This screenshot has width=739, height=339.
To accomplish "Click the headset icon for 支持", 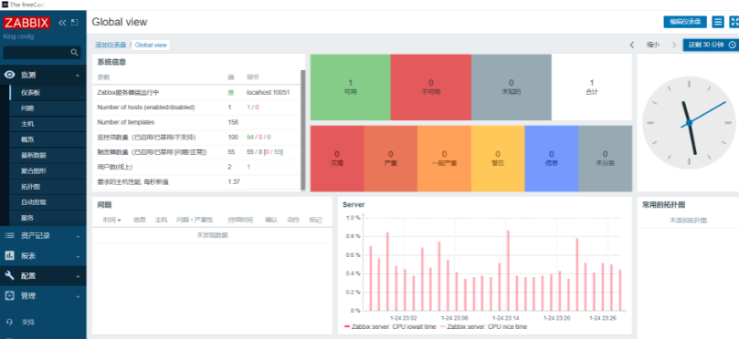I will coord(9,322).
